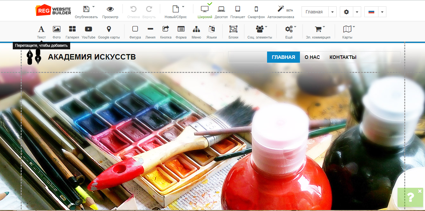
Task: Click the Блоки blocks icon
Action: (233, 29)
